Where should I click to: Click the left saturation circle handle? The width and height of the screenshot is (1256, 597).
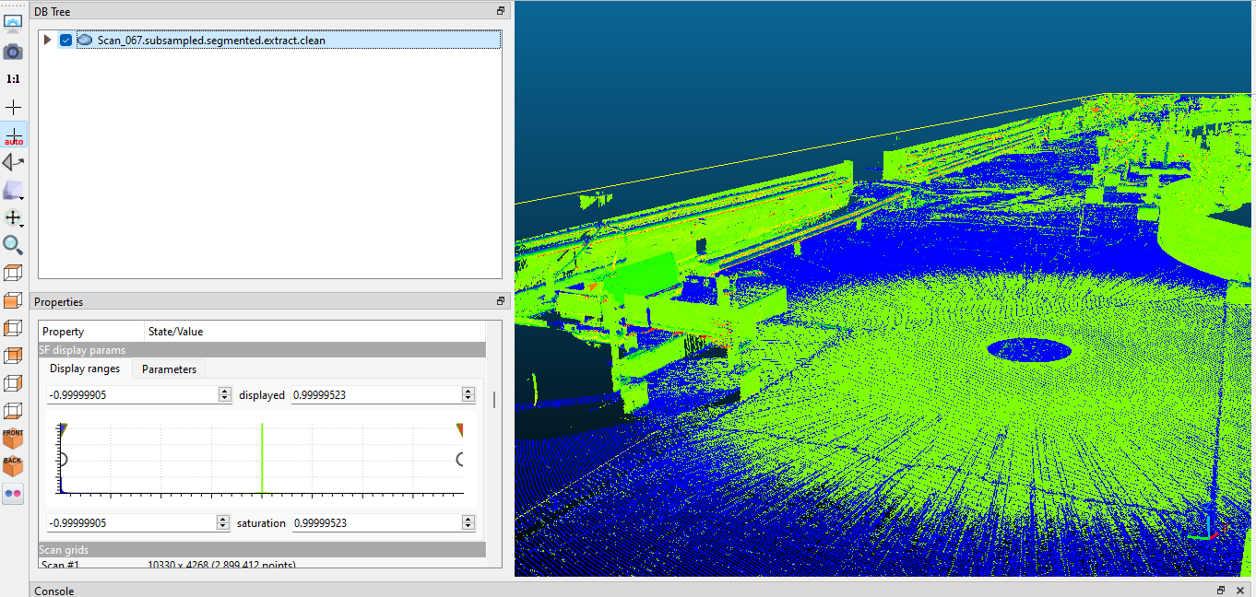[63, 459]
